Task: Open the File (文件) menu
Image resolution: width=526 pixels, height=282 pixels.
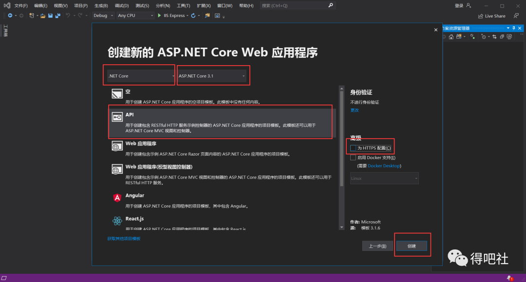Action: click(x=21, y=6)
